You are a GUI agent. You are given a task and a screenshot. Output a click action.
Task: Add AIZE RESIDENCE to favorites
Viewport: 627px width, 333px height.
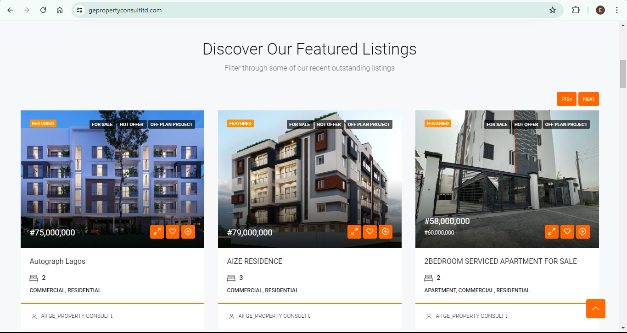click(370, 232)
